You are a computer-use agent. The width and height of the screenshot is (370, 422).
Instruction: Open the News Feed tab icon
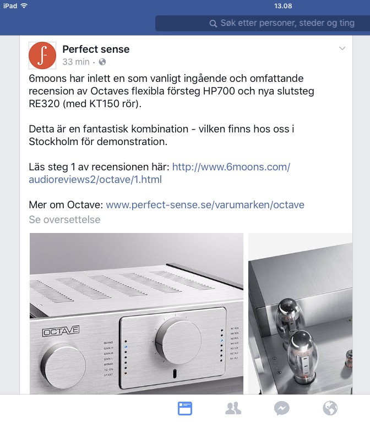click(x=185, y=408)
